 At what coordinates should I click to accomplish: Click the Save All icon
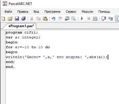coord(23,18)
